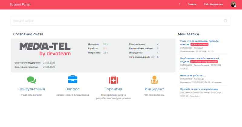Viewport: 242px width, 127px height.
Task: Click the magnifier search icon
Action: pos(225,21)
